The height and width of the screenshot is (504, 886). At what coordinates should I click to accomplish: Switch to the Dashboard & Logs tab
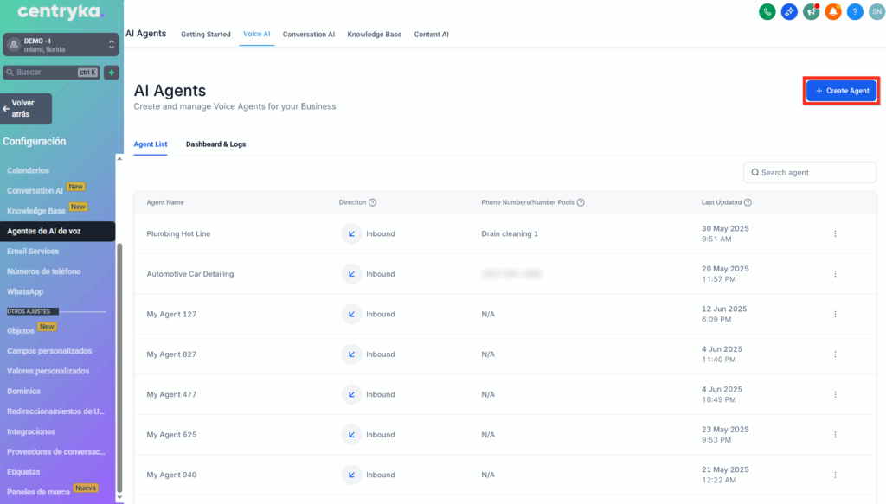click(x=215, y=144)
